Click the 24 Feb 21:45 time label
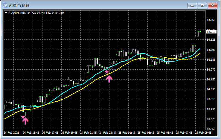The width and height of the screenshot is (221, 139). click(x=89, y=133)
